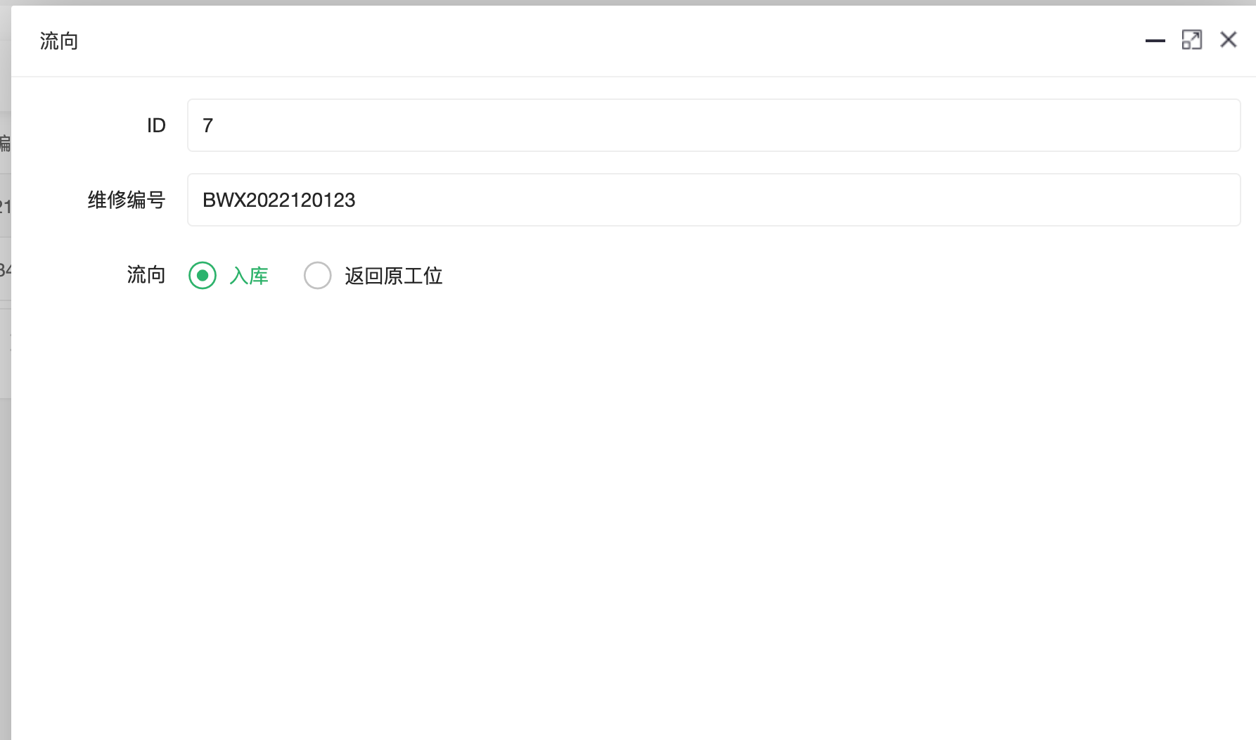Select the 入库 radio option
1256x740 pixels.
coord(203,276)
